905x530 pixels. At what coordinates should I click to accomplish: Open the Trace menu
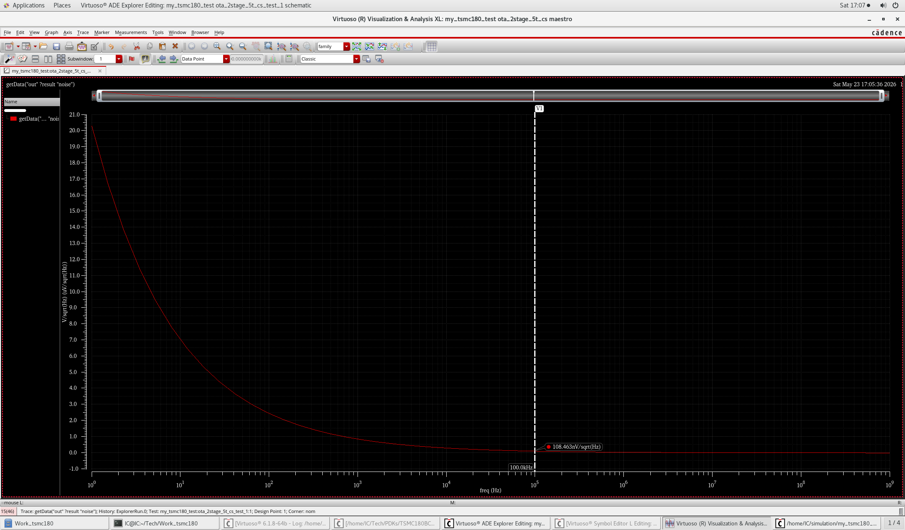(83, 32)
